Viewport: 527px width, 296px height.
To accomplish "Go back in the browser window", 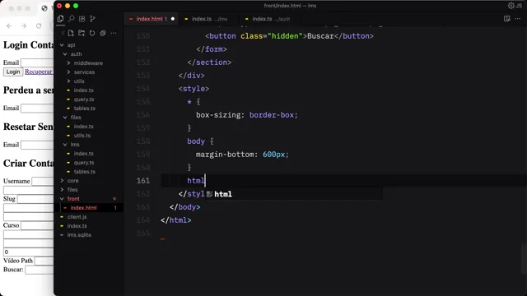I will pyautogui.click(x=9, y=25).
